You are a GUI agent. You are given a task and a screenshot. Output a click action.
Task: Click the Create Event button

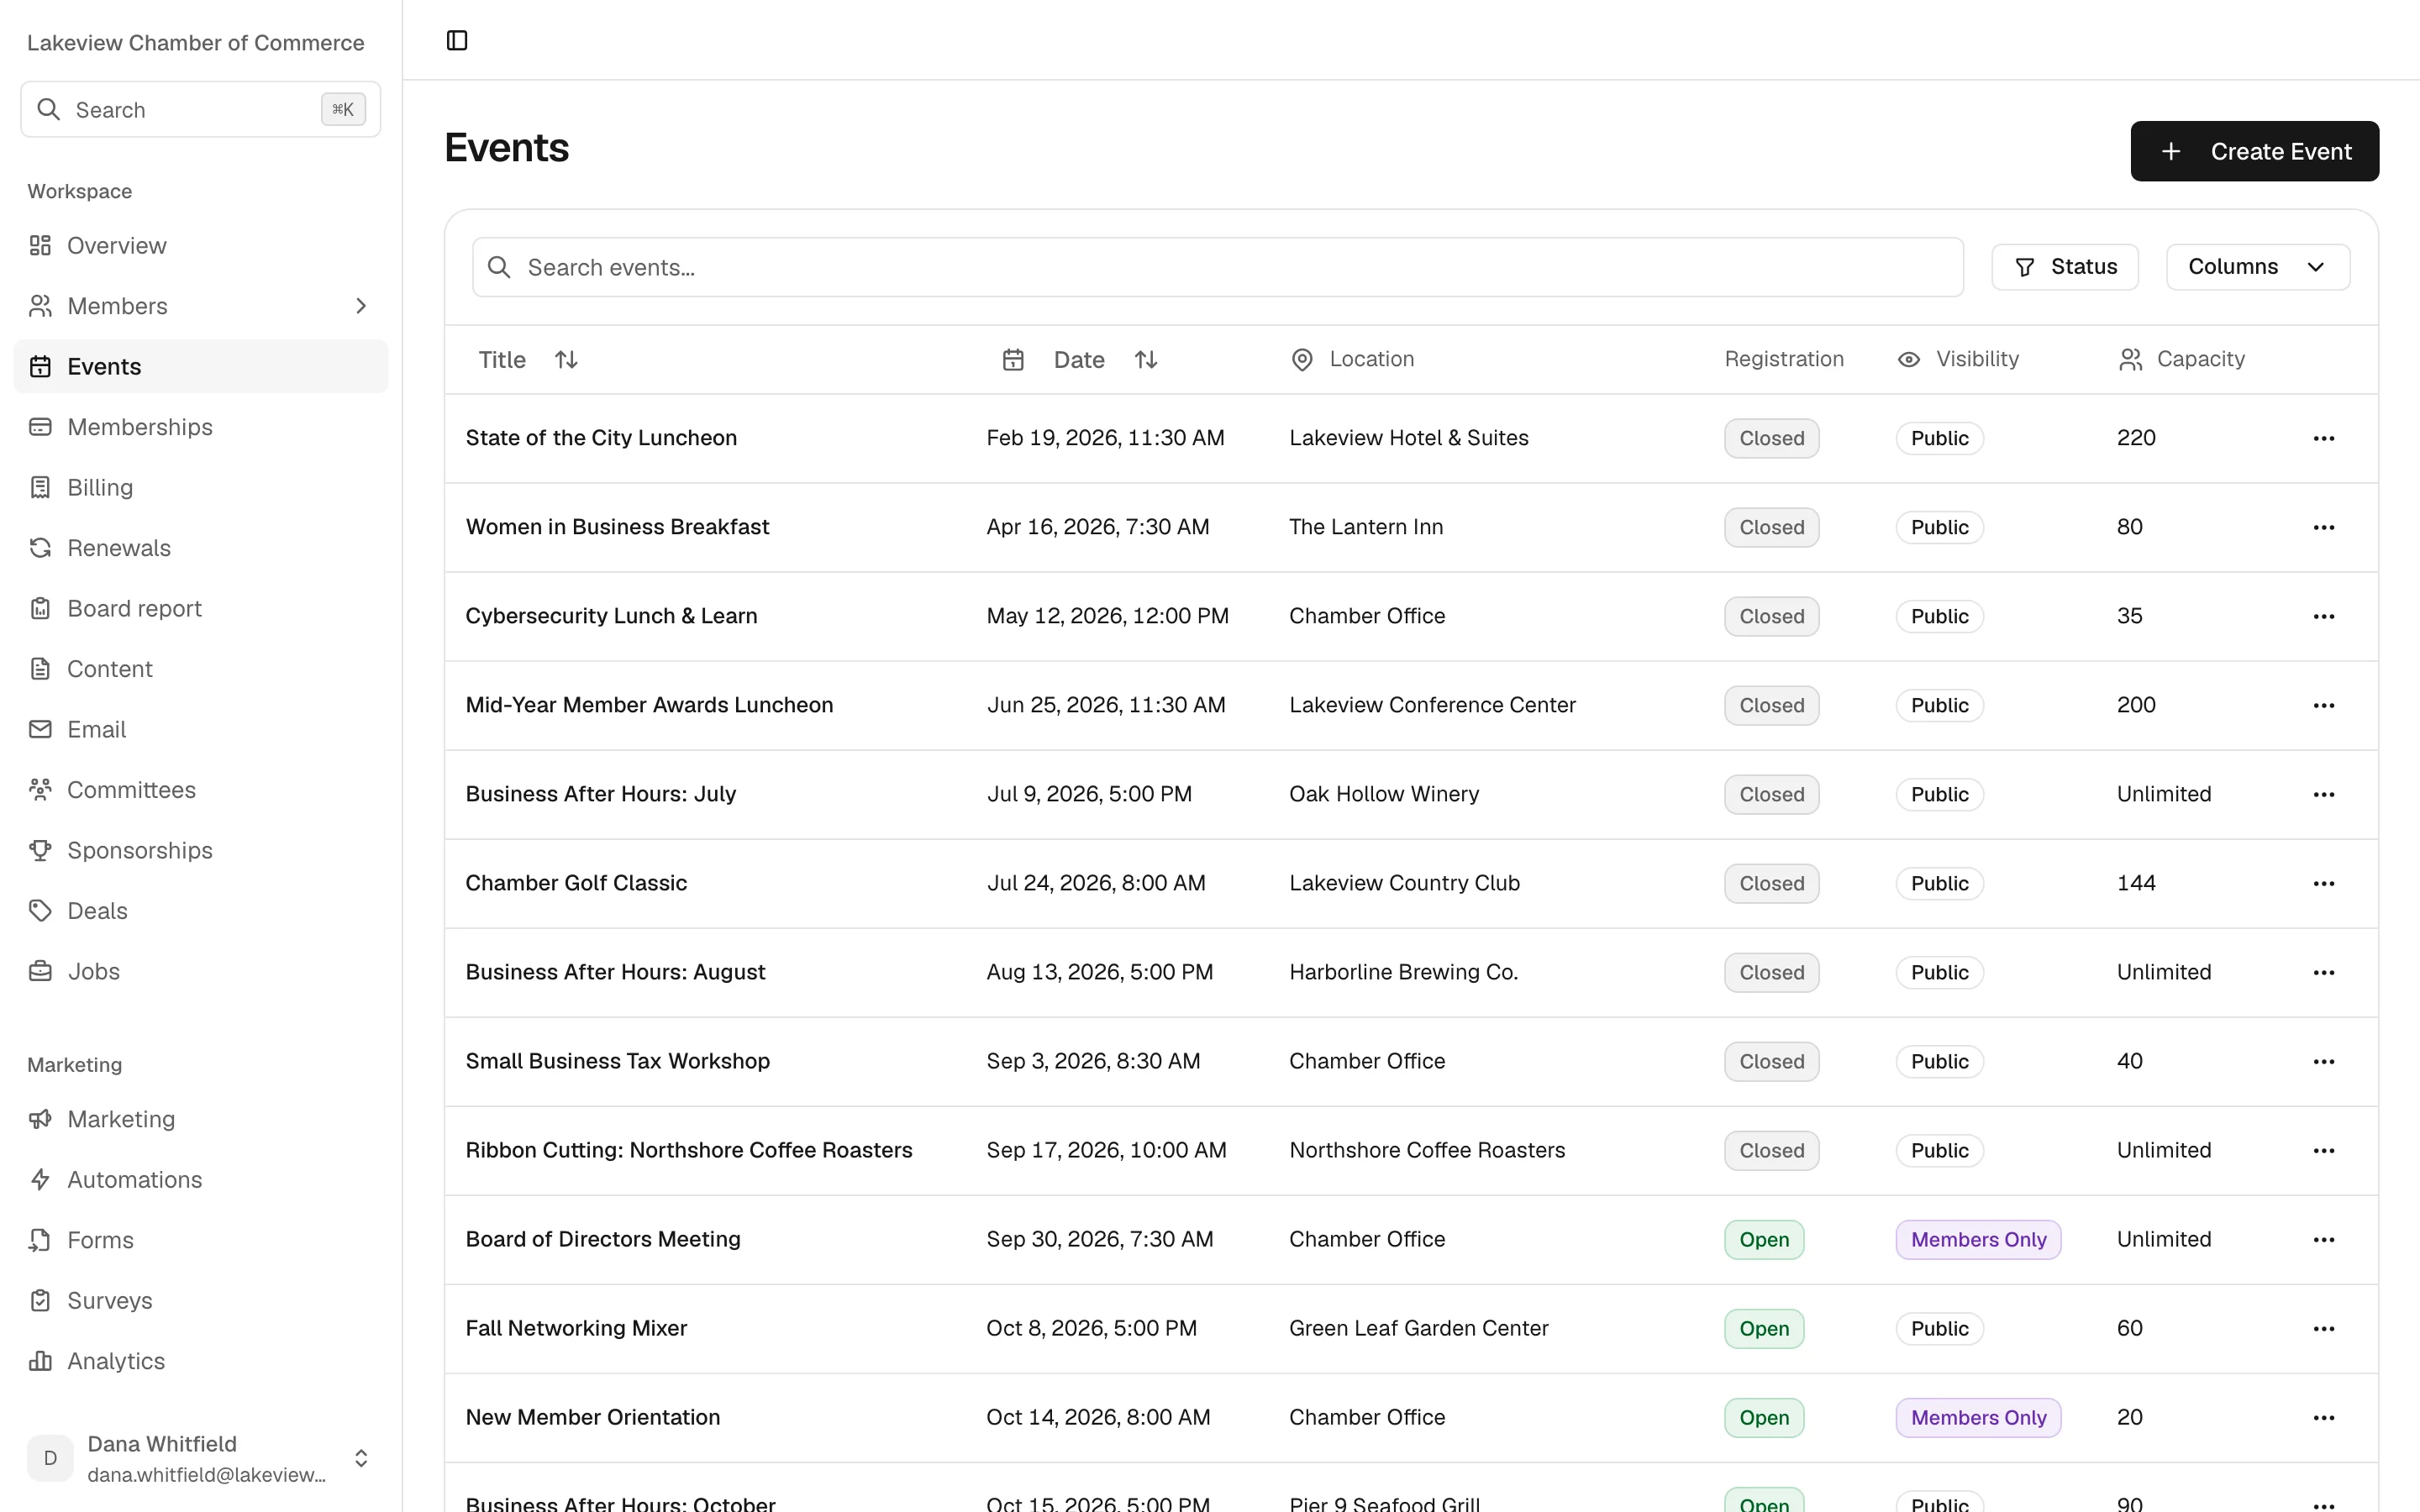[2254, 151]
